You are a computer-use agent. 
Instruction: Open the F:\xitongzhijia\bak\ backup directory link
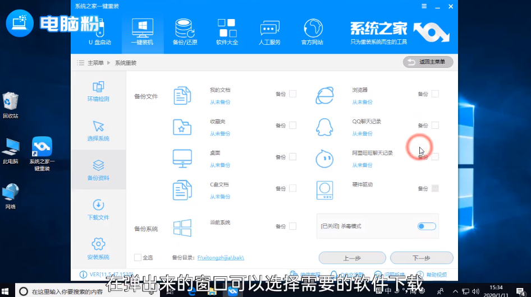[221, 258]
